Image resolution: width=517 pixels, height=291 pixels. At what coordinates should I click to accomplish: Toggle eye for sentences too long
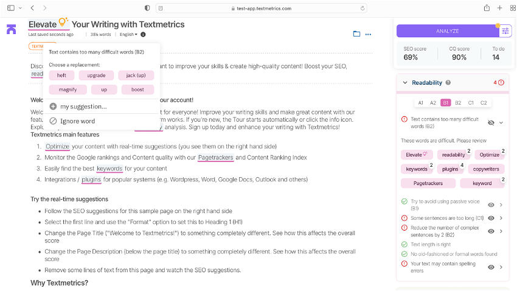pyautogui.click(x=491, y=218)
